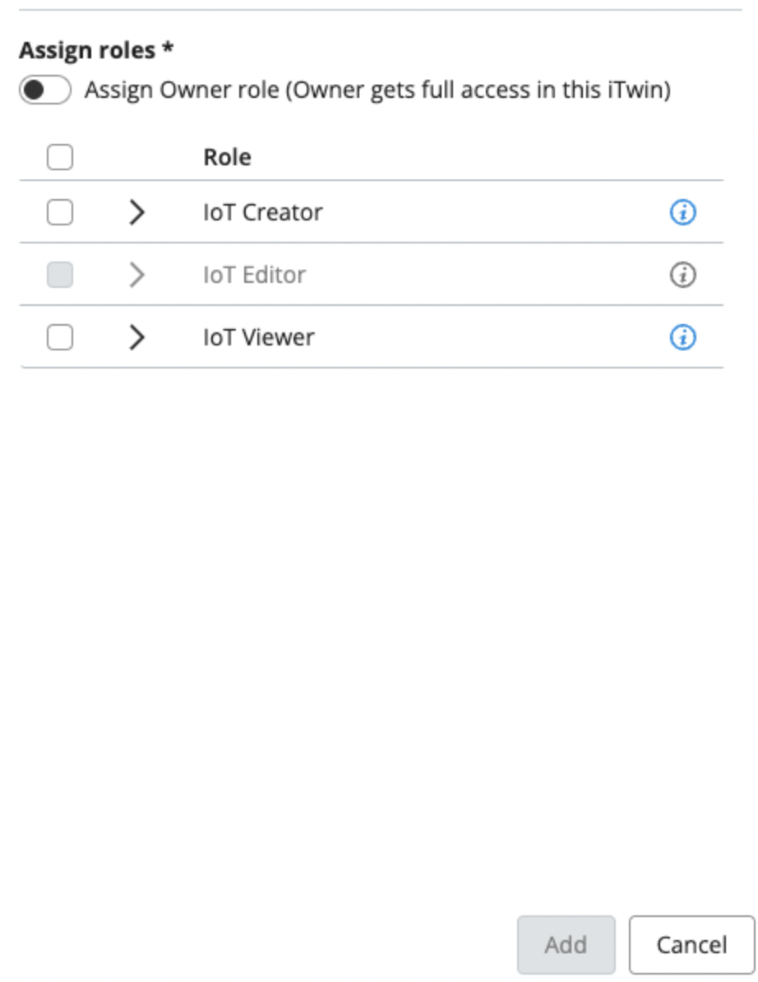Check the IoT Creator checkbox
Viewport: 758px width, 982px height.
59,213
